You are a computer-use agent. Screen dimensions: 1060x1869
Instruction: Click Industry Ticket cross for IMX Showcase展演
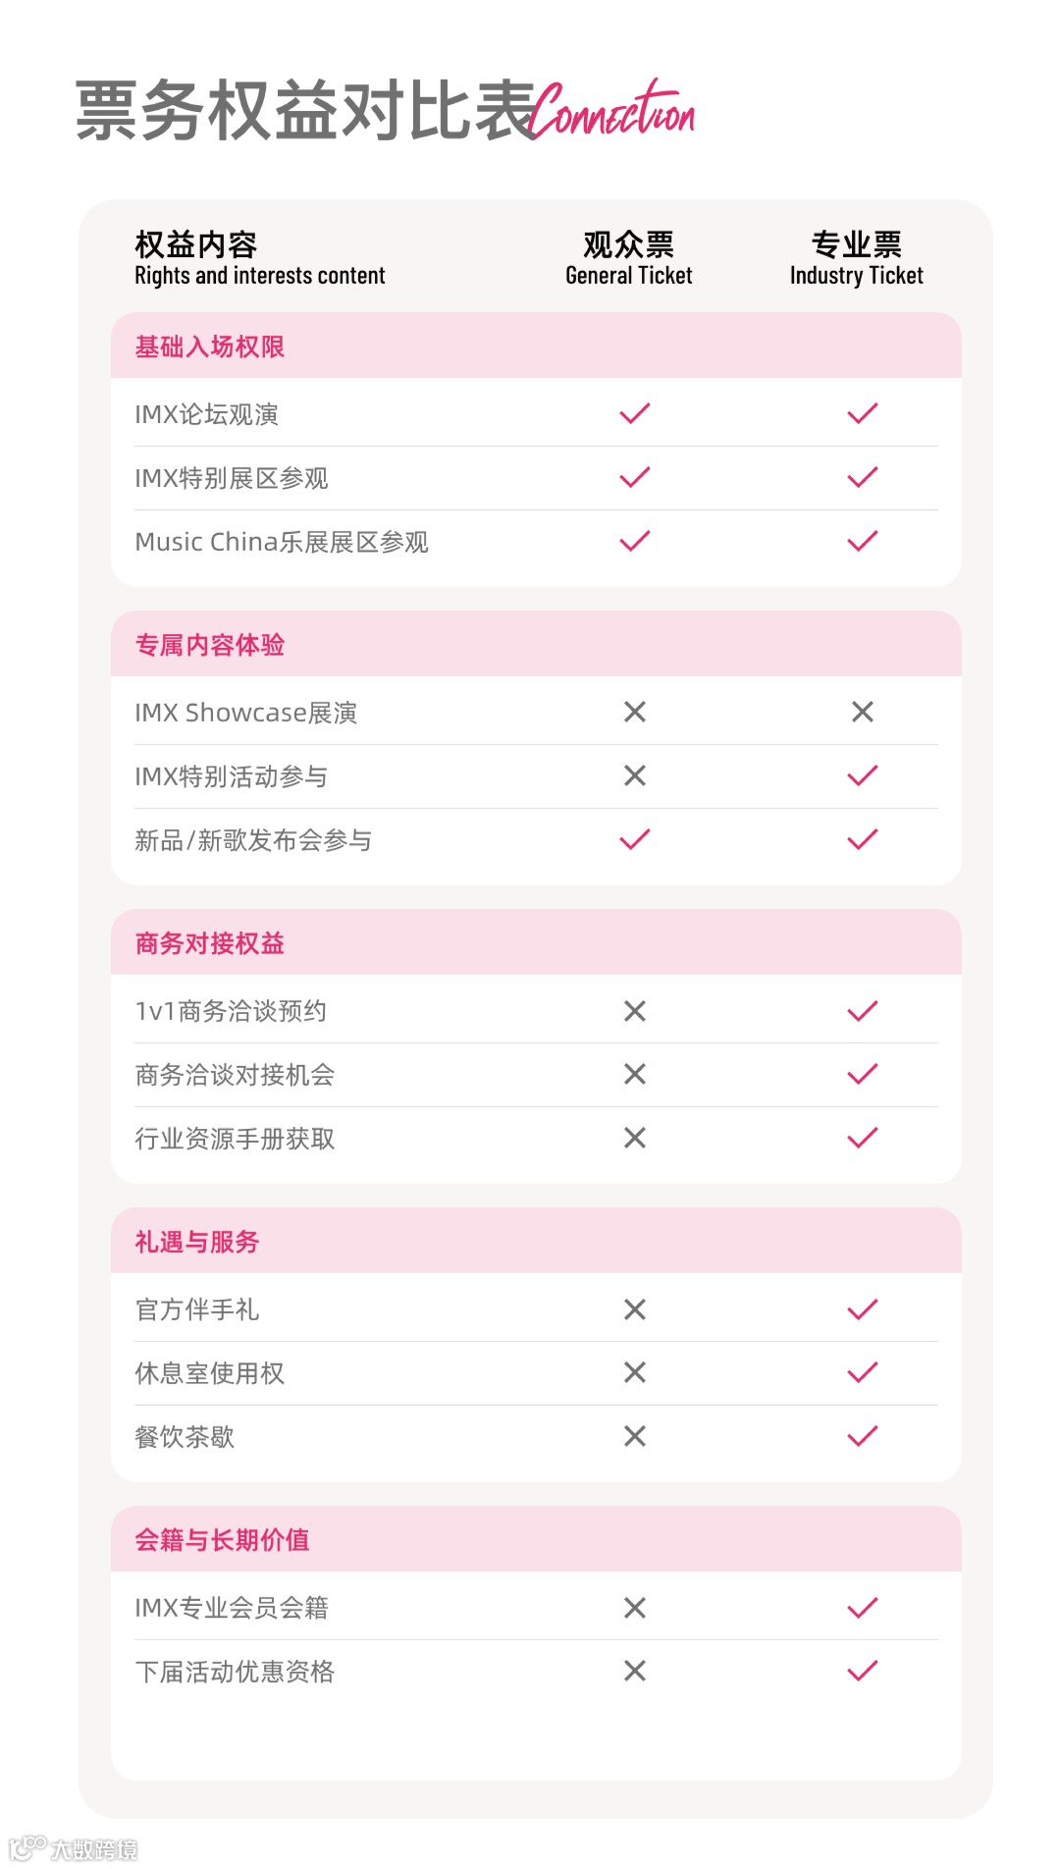click(863, 712)
